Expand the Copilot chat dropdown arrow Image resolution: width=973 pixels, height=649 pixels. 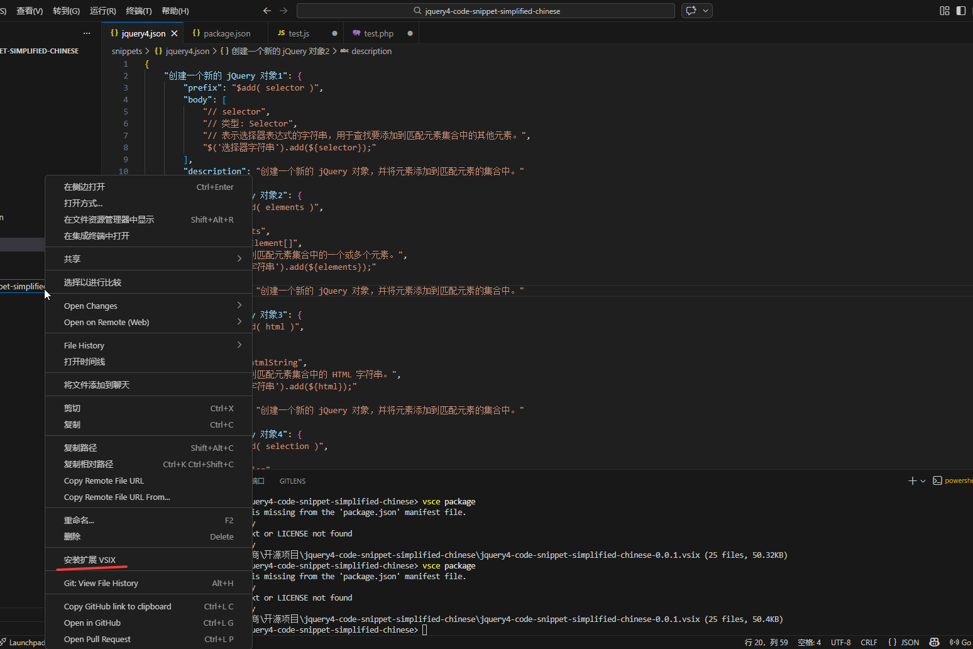(706, 11)
